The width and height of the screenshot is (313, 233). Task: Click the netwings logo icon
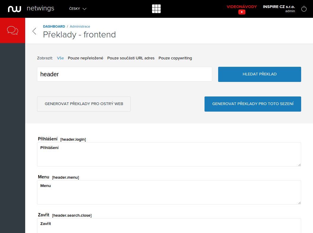[15, 9]
